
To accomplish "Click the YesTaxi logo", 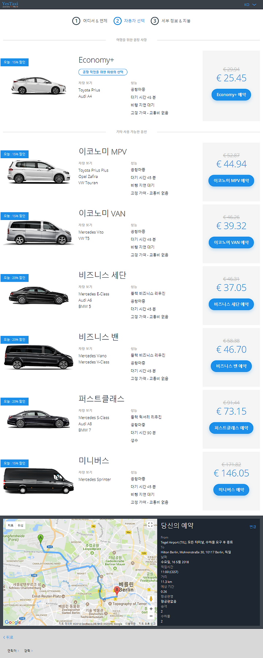I will pyautogui.click(x=10, y=4).
